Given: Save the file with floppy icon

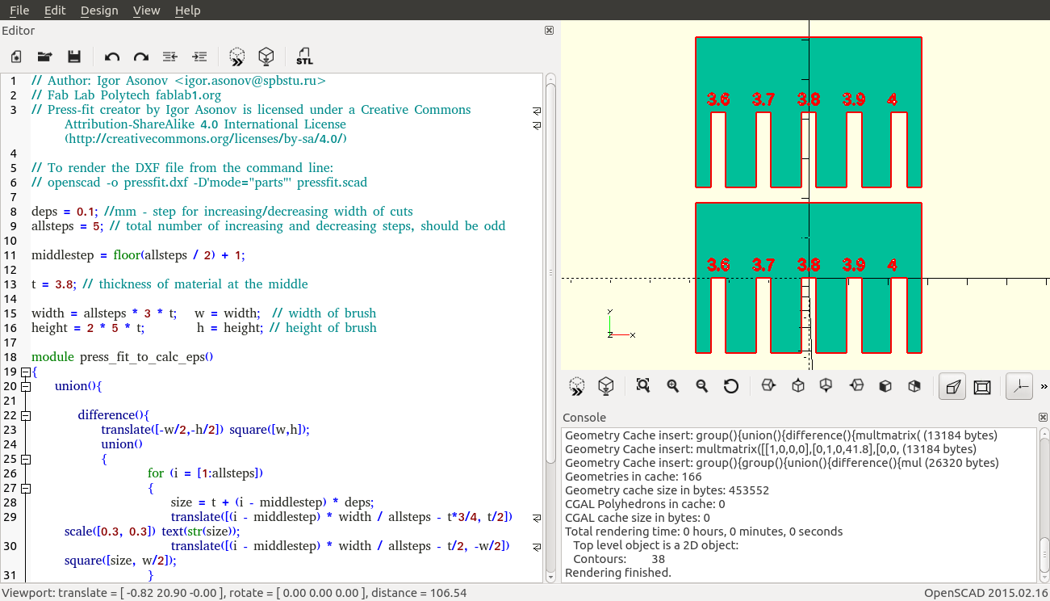Looking at the screenshot, I should (74, 57).
